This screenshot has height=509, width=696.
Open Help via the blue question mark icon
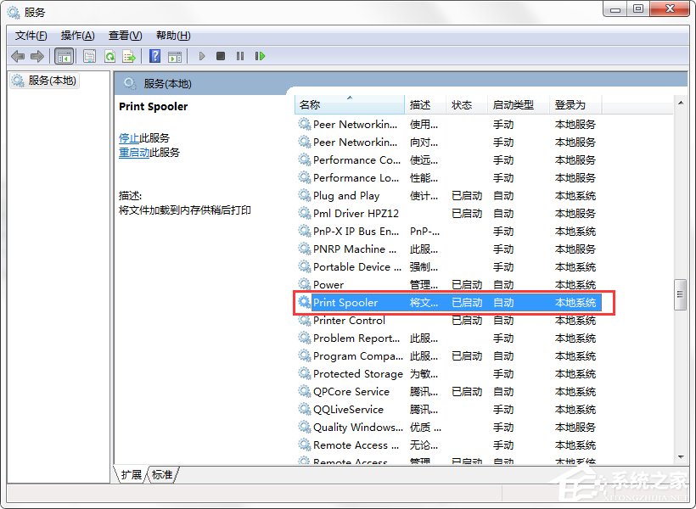(156, 56)
